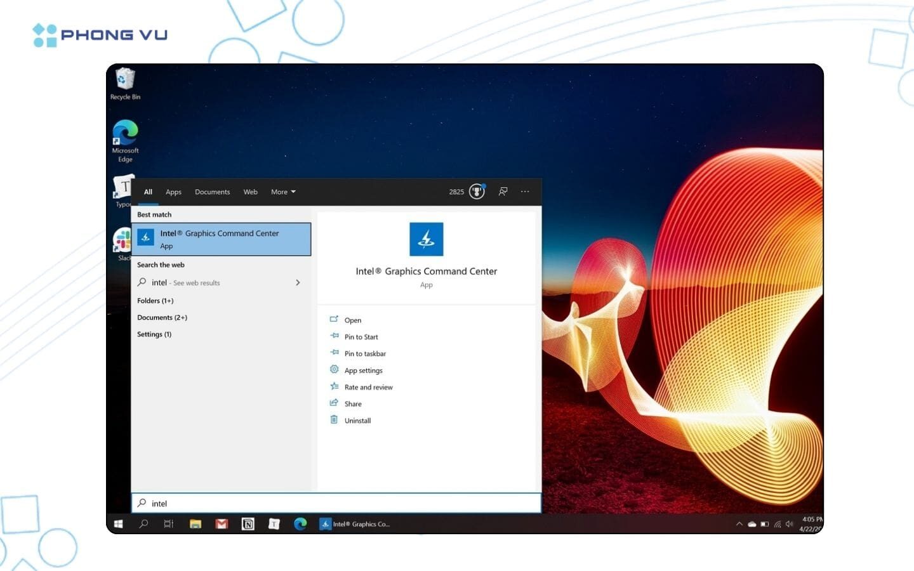Expand the Documents (2+) category

coord(162,318)
